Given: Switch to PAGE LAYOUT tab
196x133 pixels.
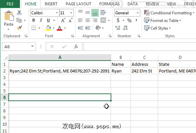Looking at the screenshot, I should (78, 4).
